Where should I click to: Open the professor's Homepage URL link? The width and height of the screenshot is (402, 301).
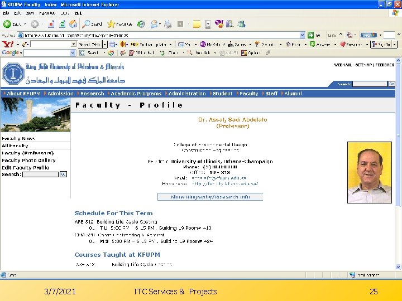click(x=225, y=184)
